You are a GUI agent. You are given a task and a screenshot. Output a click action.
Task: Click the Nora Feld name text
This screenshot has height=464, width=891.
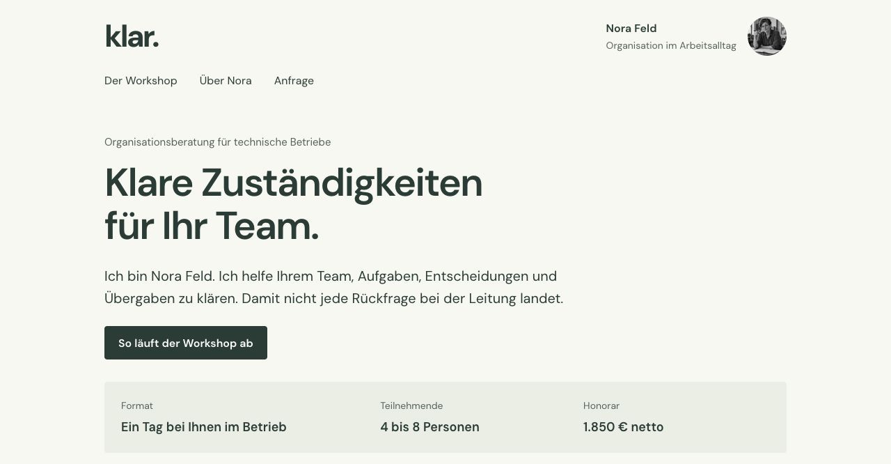(x=631, y=29)
